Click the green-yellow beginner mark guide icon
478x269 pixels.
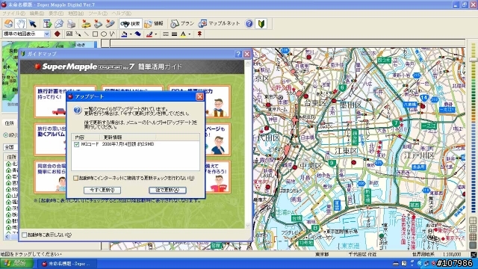[261, 23]
